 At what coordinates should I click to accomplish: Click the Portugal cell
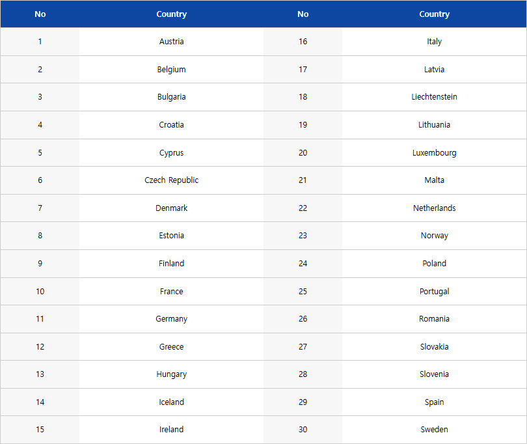(x=434, y=292)
